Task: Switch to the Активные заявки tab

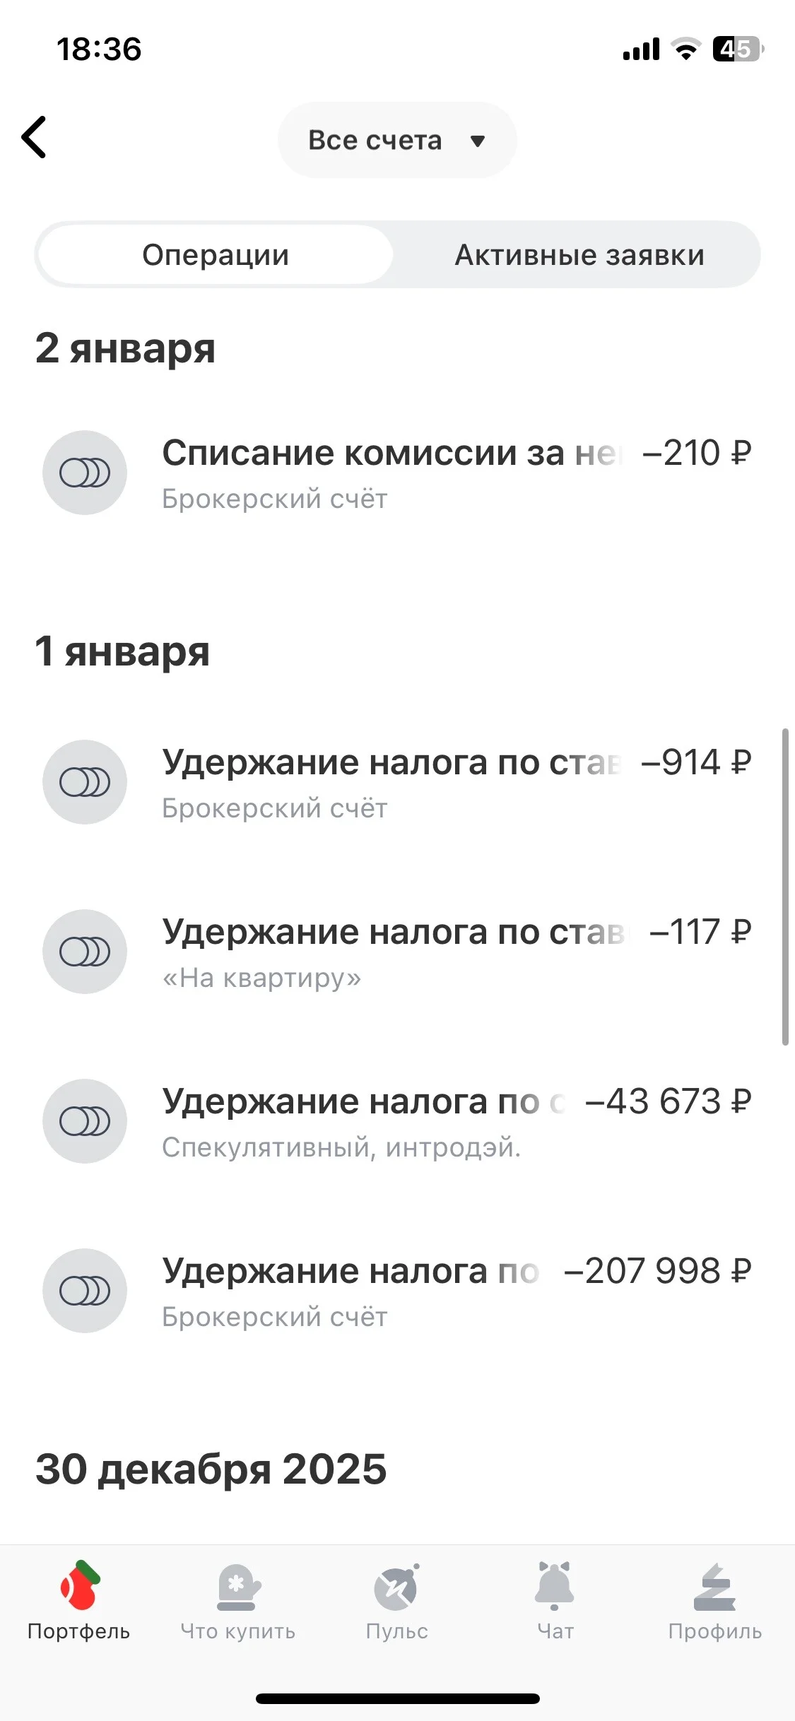Action: click(579, 255)
